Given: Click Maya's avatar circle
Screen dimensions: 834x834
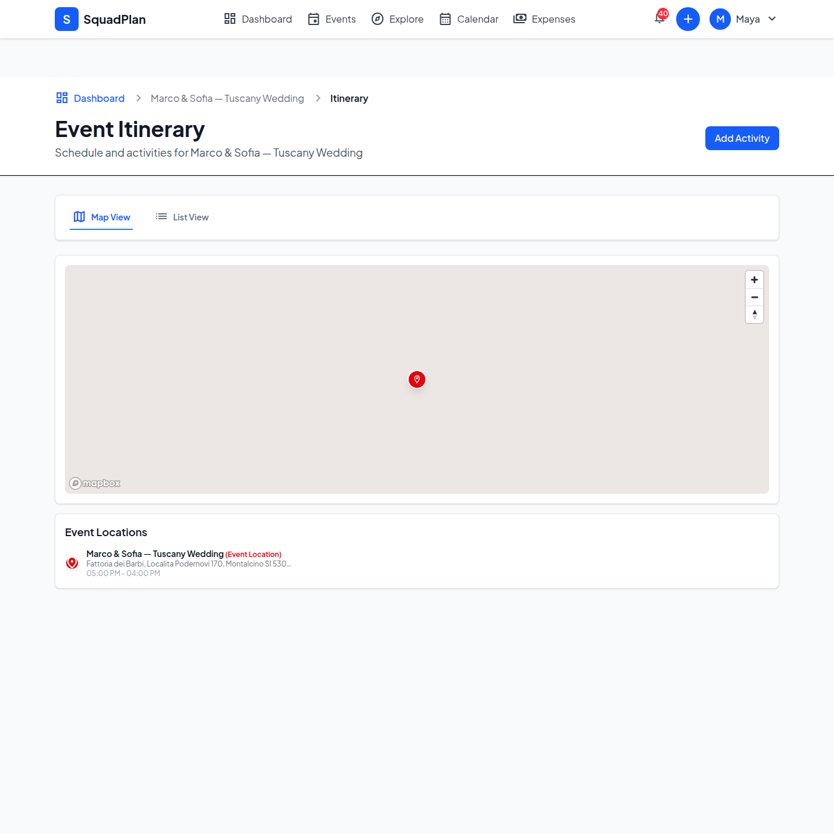Looking at the screenshot, I should (x=720, y=19).
